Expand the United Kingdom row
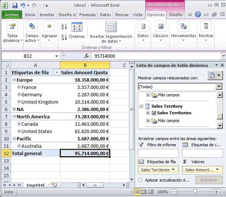The width and height of the screenshot is (226, 197). (19, 101)
